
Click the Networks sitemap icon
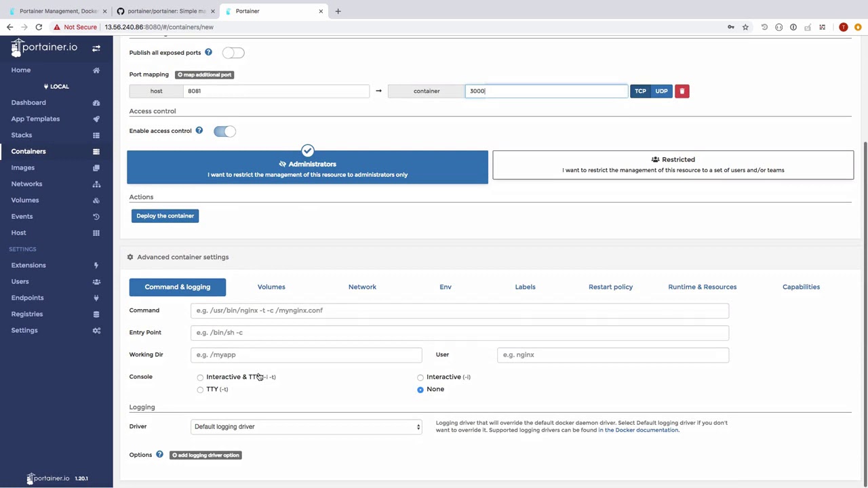pos(96,184)
